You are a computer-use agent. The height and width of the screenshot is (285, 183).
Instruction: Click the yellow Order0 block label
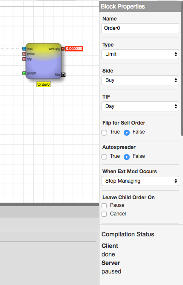(x=44, y=84)
